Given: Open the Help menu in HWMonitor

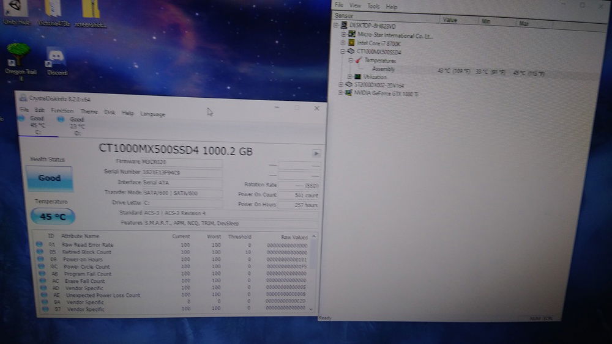Looking at the screenshot, I should pyautogui.click(x=392, y=7).
